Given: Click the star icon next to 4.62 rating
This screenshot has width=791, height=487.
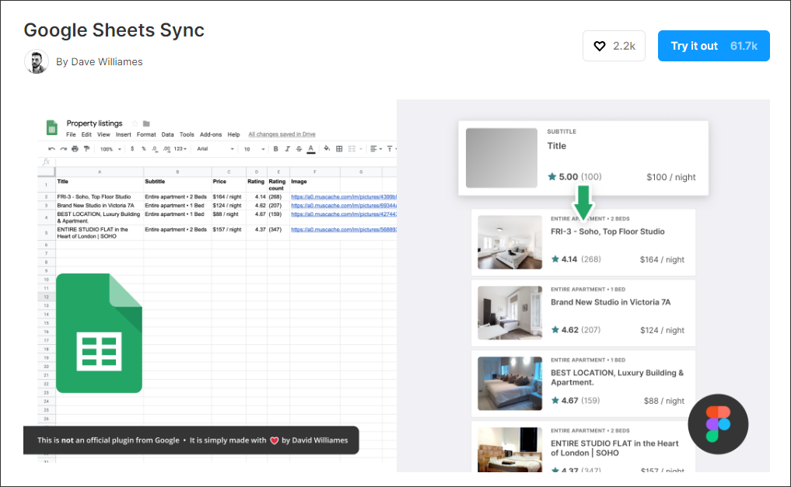Looking at the screenshot, I should (x=555, y=329).
